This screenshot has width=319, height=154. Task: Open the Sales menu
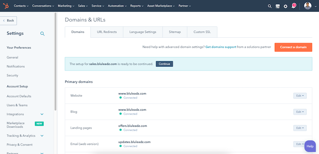click(83, 6)
